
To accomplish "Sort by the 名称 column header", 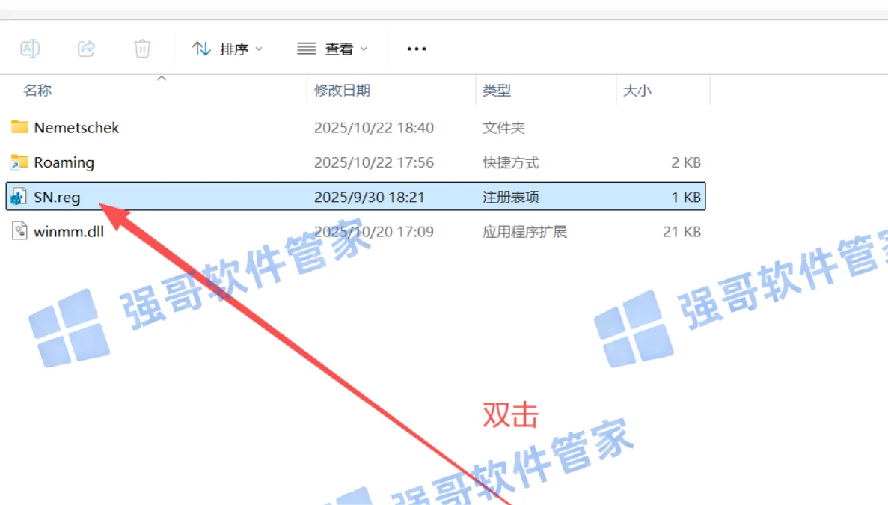I will tap(37, 90).
